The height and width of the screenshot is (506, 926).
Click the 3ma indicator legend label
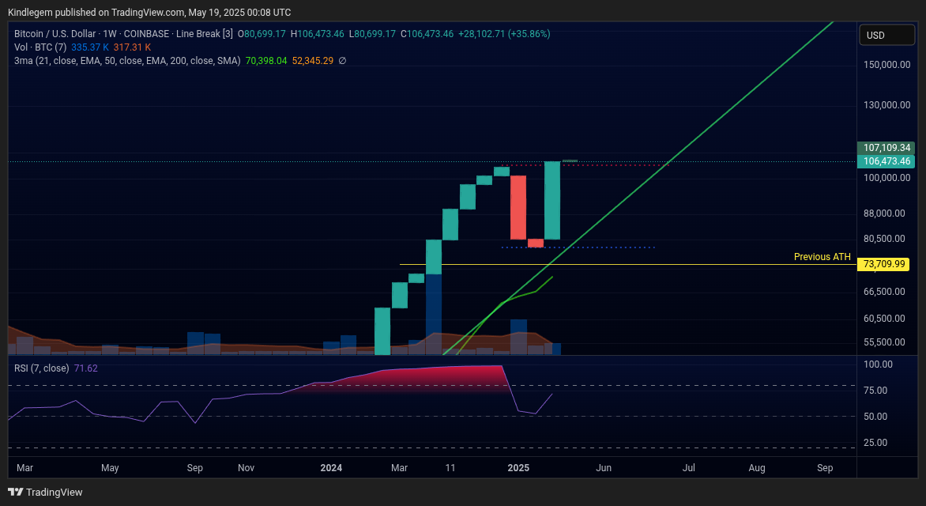coord(127,60)
